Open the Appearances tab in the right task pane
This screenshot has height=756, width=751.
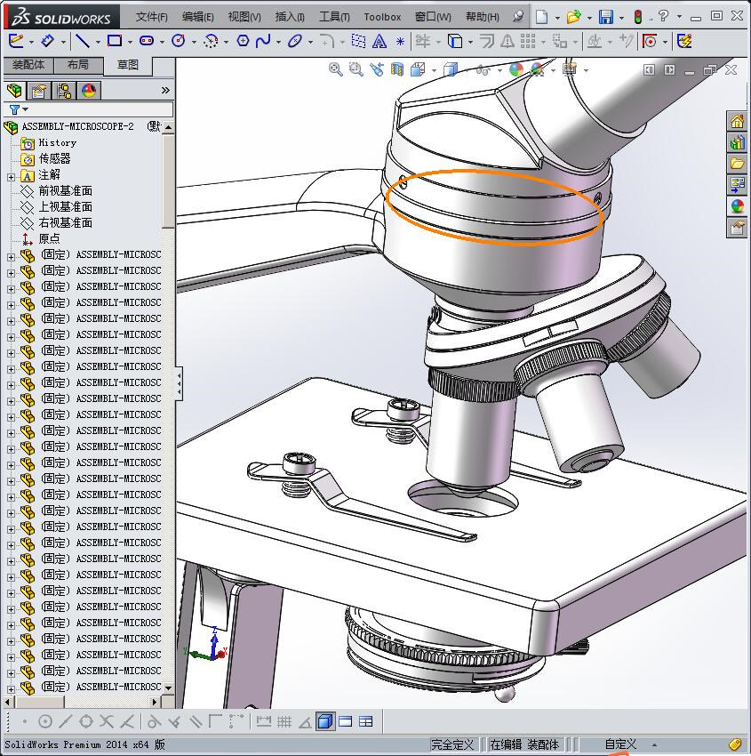pyautogui.click(x=737, y=206)
